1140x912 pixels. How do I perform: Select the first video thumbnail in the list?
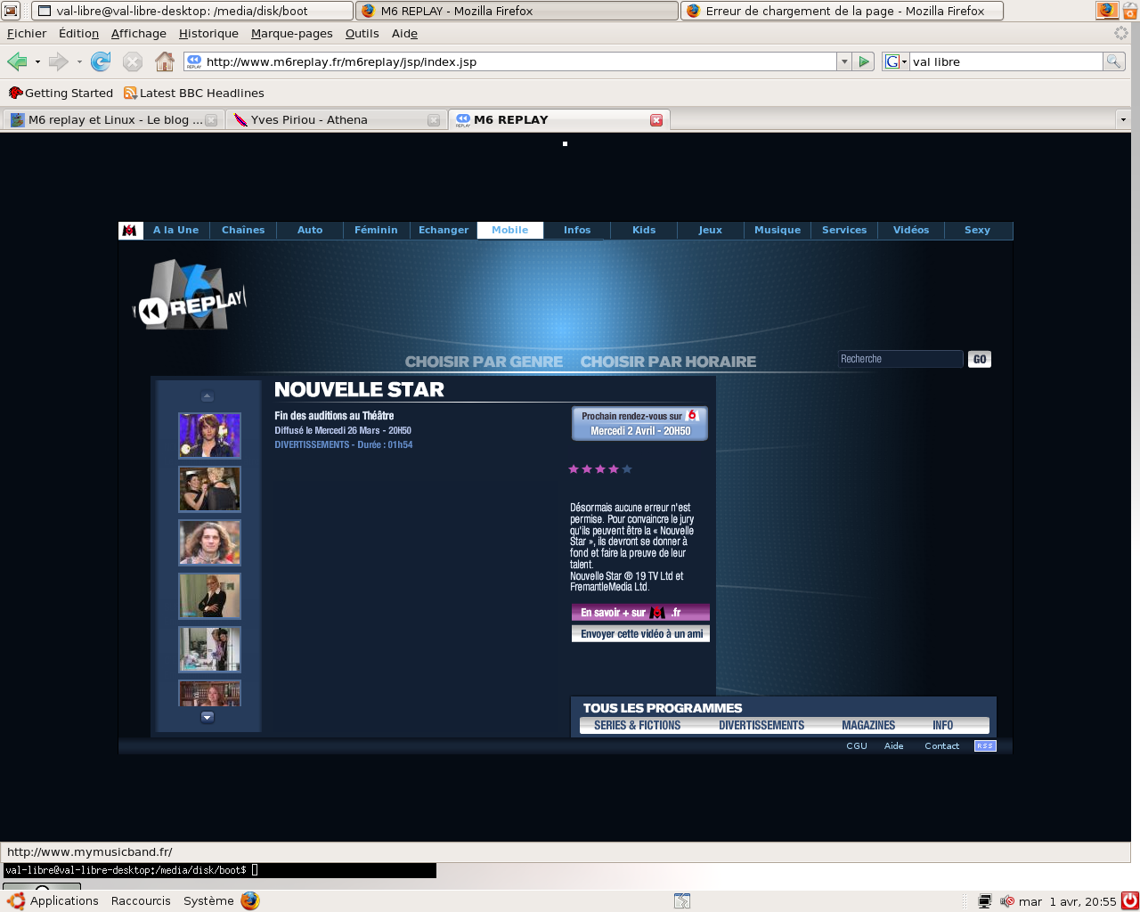[209, 436]
